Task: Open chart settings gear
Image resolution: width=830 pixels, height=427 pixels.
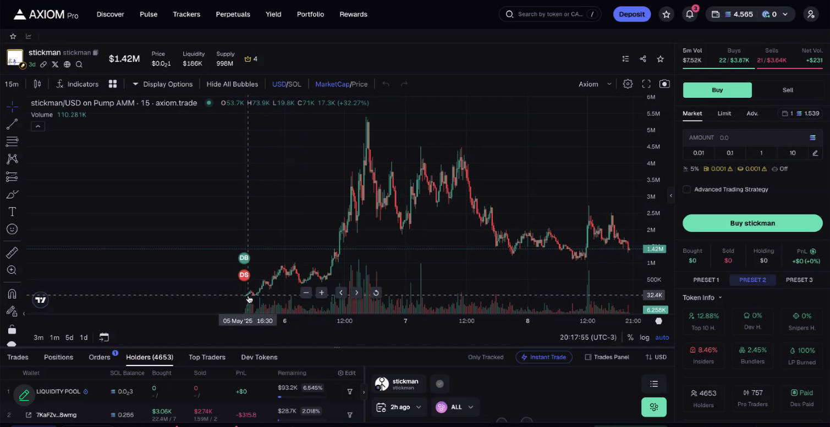Action: pos(628,84)
